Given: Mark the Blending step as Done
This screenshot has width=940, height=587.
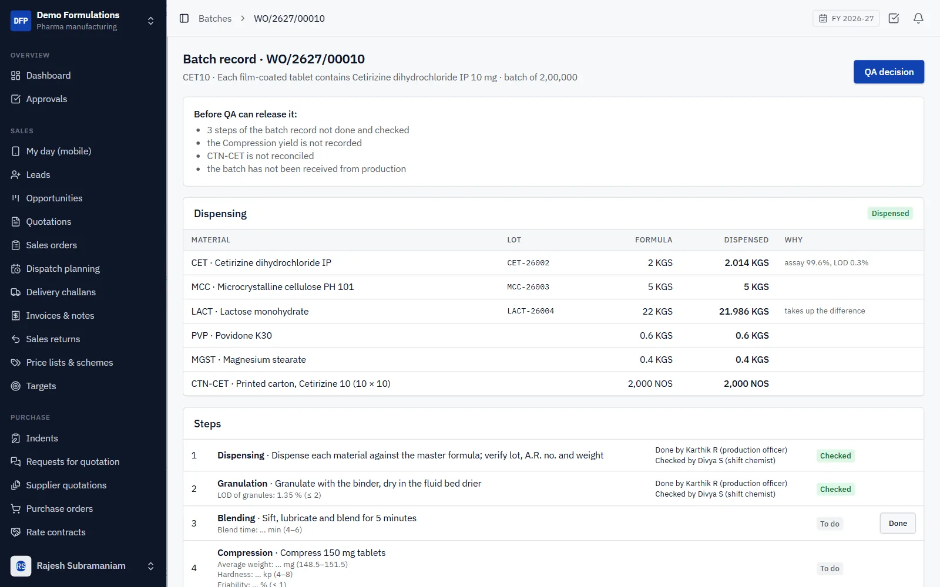Looking at the screenshot, I should 897,523.
